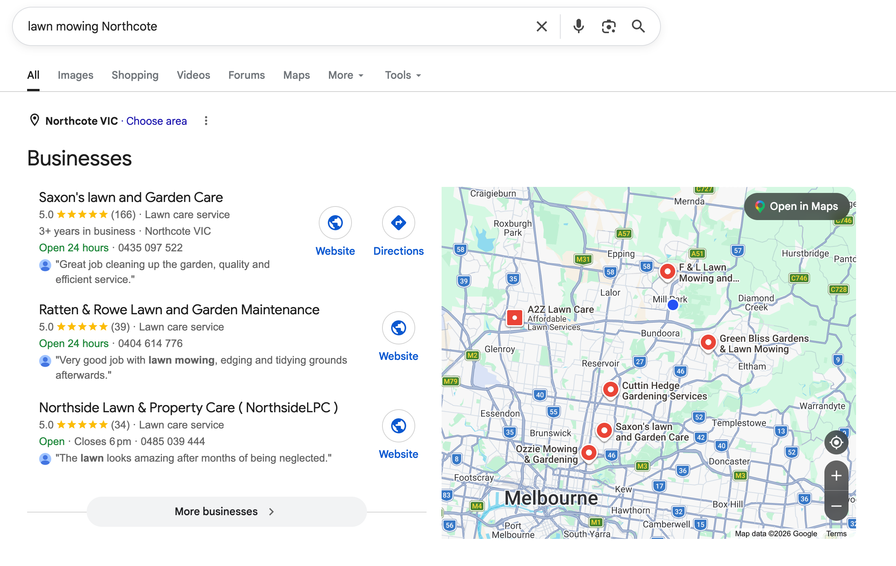896x566 pixels.
Task: Open the Ratten & Rowe Lawn and Garden Maintenance title
Action: click(x=179, y=310)
